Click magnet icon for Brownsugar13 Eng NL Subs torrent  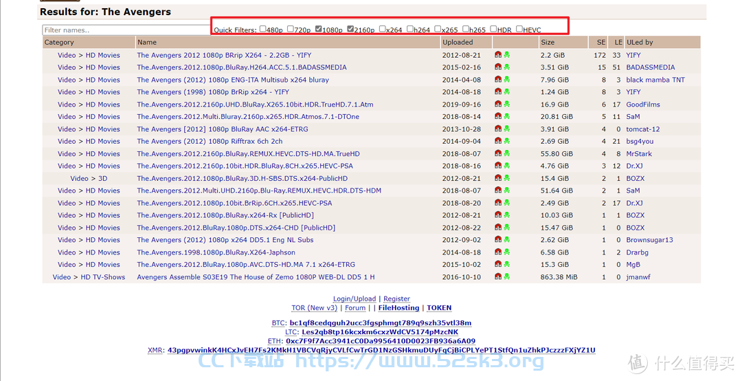tap(498, 239)
